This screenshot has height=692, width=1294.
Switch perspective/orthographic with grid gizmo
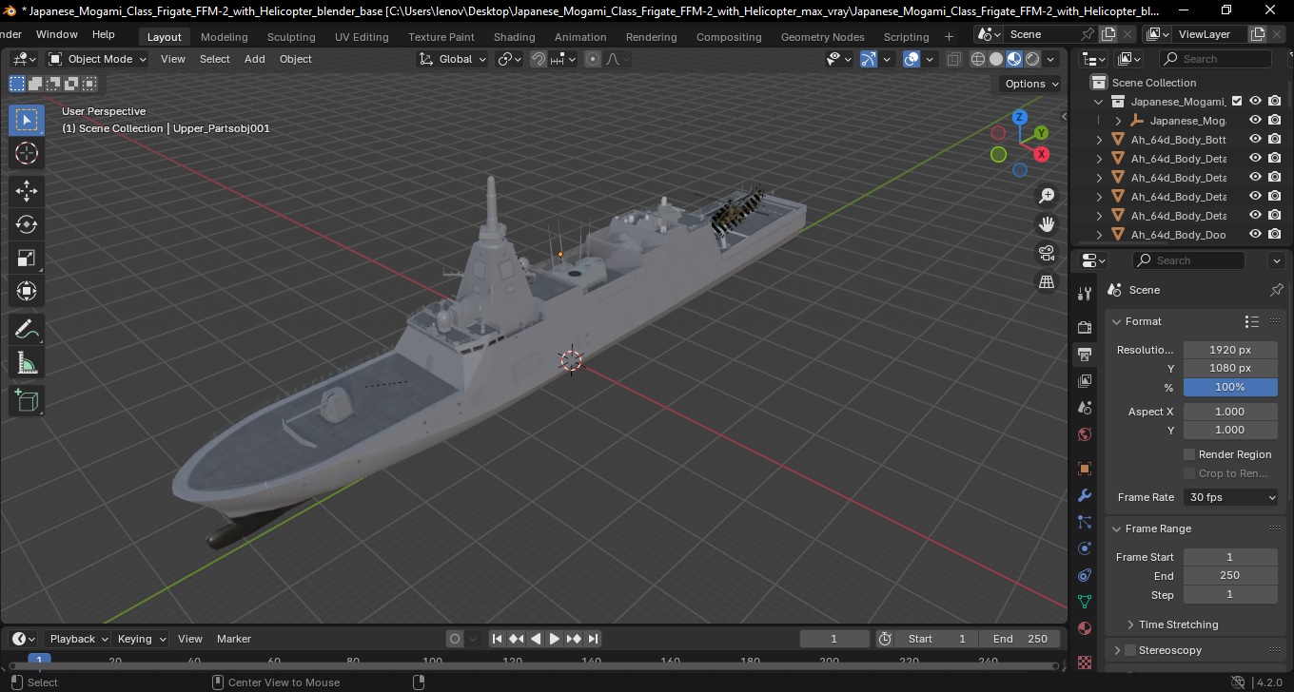tap(1047, 282)
